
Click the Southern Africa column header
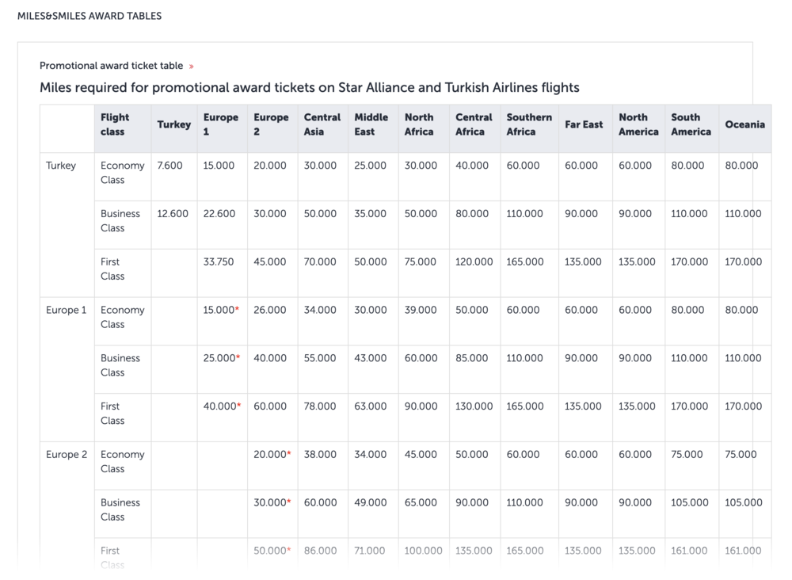(529, 124)
